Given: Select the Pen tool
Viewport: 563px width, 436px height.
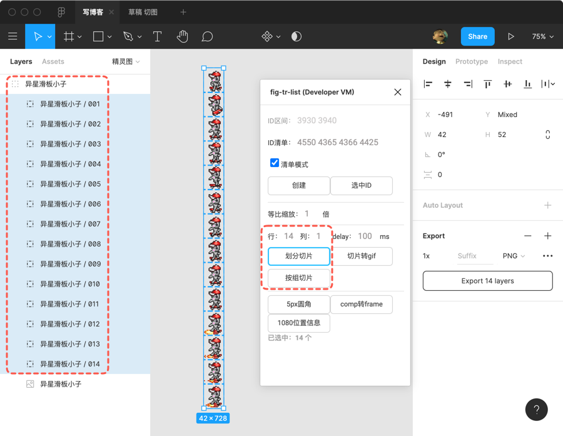Looking at the screenshot, I should pos(128,36).
